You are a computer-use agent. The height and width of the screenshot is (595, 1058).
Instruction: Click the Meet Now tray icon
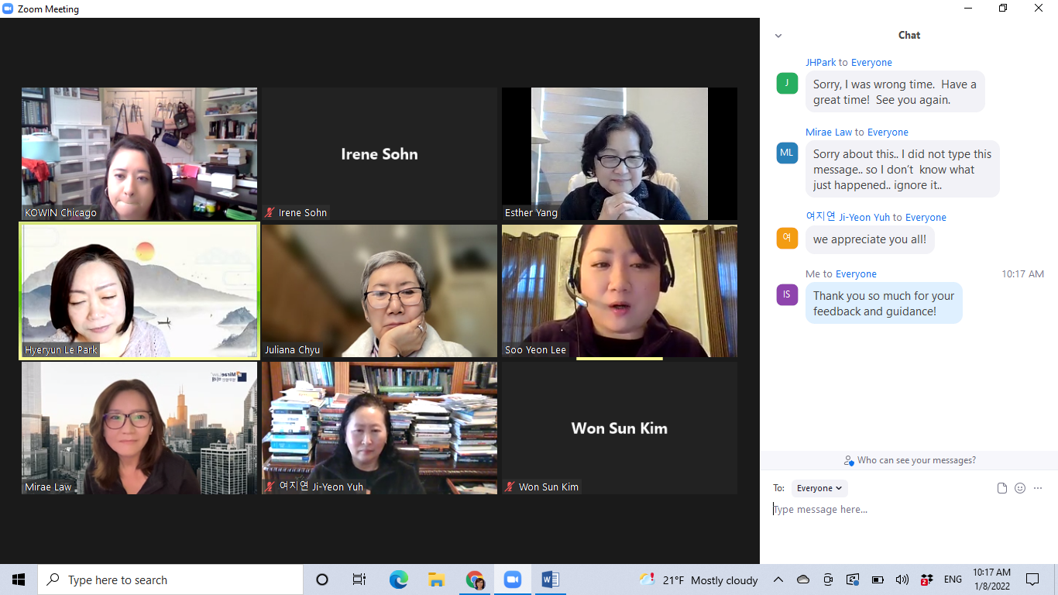[828, 580]
